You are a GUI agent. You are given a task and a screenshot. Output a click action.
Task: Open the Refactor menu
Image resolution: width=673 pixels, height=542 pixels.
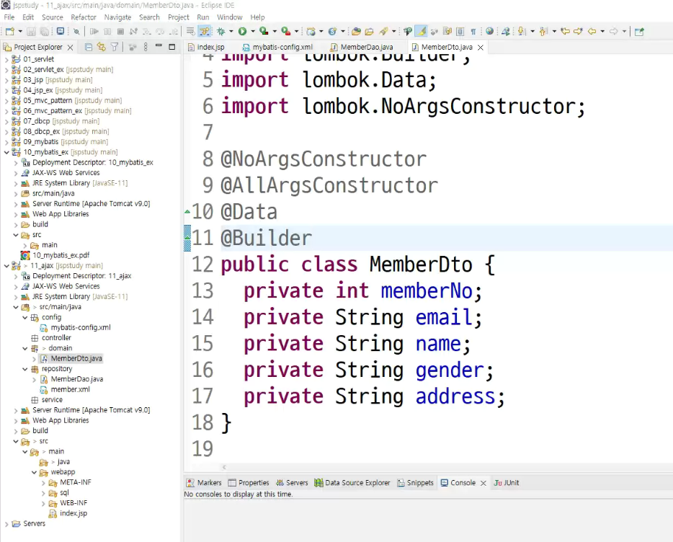pos(84,17)
